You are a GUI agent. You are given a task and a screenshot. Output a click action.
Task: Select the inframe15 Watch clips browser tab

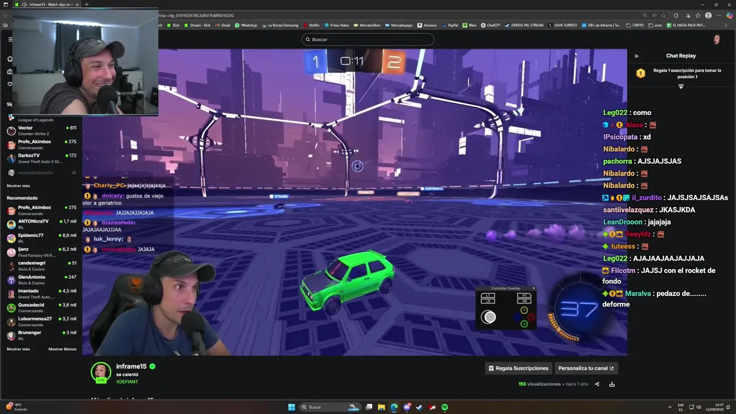[46, 5]
